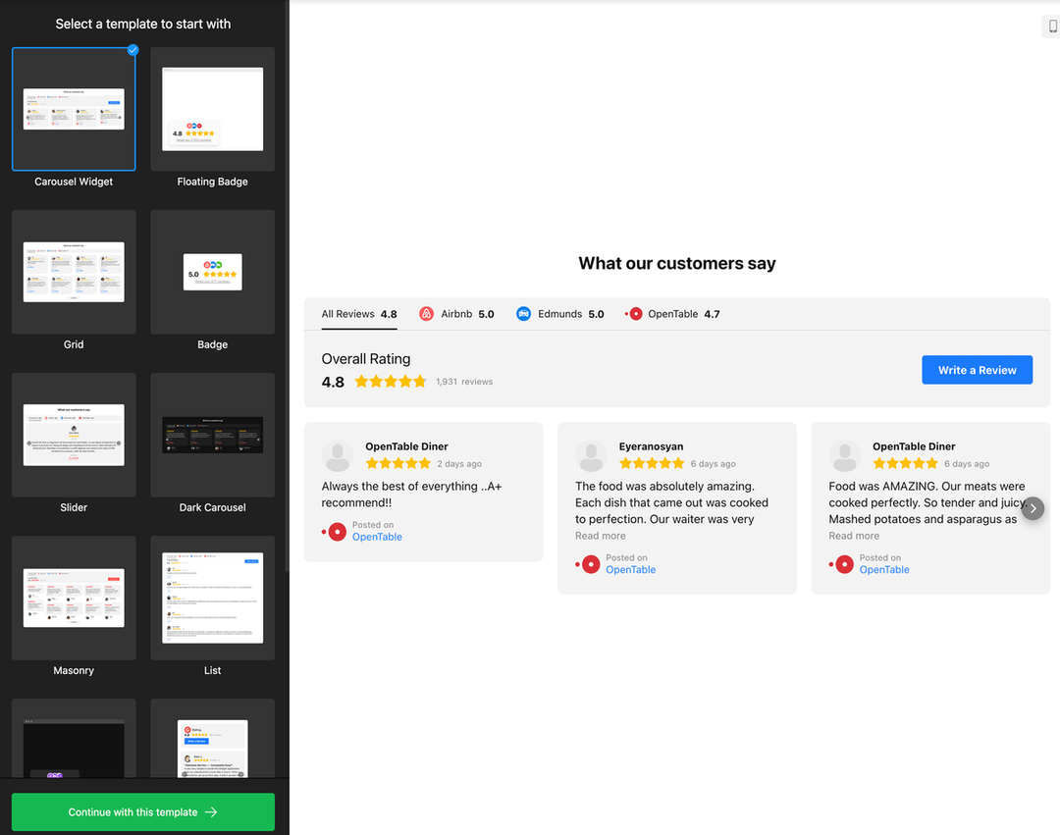Screen dimensions: 1060x835
Task: Click the OpenTable logo icon in tabs
Action: click(x=633, y=314)
